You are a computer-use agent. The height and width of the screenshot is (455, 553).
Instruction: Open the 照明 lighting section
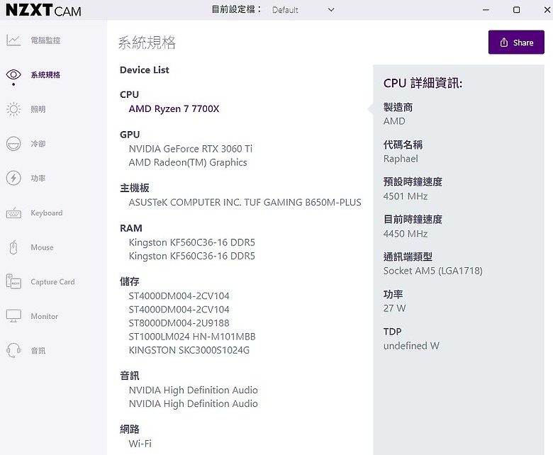tap(38, 109)
